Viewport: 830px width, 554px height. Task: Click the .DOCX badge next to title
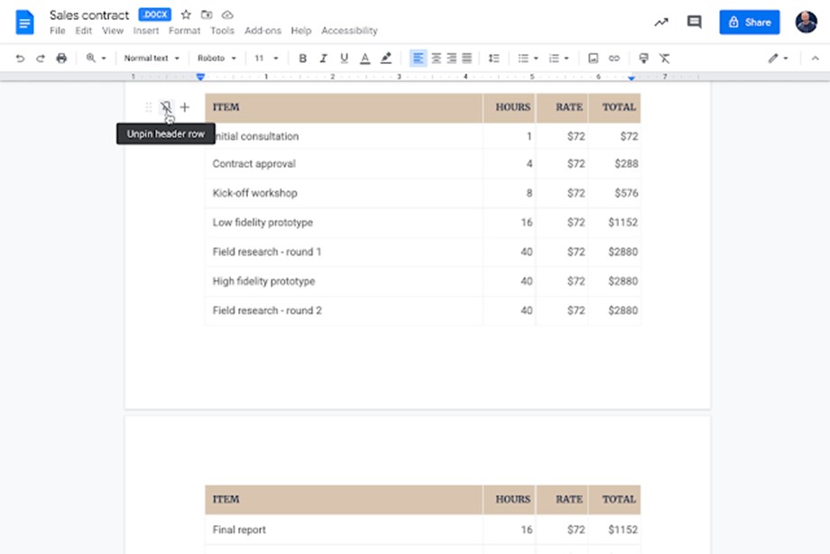click(153, 14)
